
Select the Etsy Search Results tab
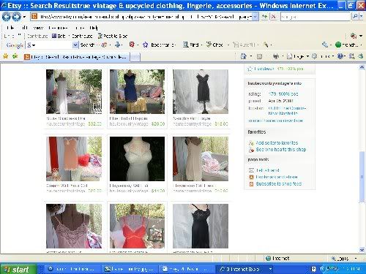(x=76, y=57)
